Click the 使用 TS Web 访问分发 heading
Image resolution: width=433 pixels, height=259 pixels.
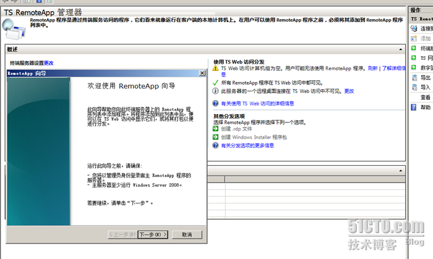[239, 62]
